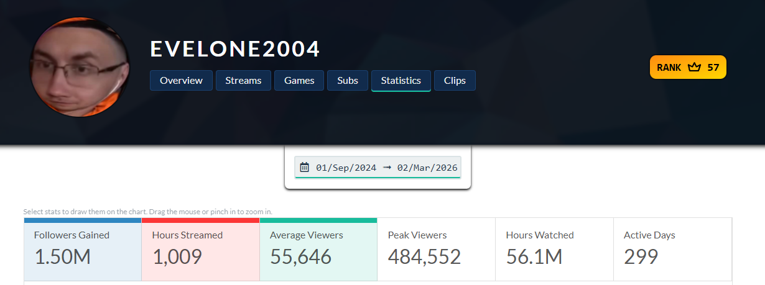
Task: Open the Overview tab
Action: coord(181,81)
